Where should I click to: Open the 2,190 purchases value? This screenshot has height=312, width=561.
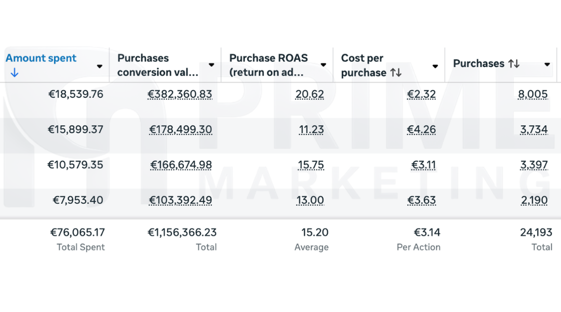point(533,200)
